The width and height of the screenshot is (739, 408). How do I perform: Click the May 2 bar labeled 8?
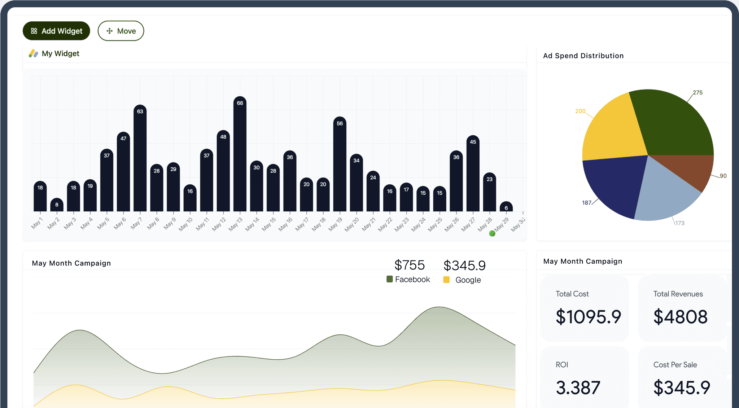(57, 205)
